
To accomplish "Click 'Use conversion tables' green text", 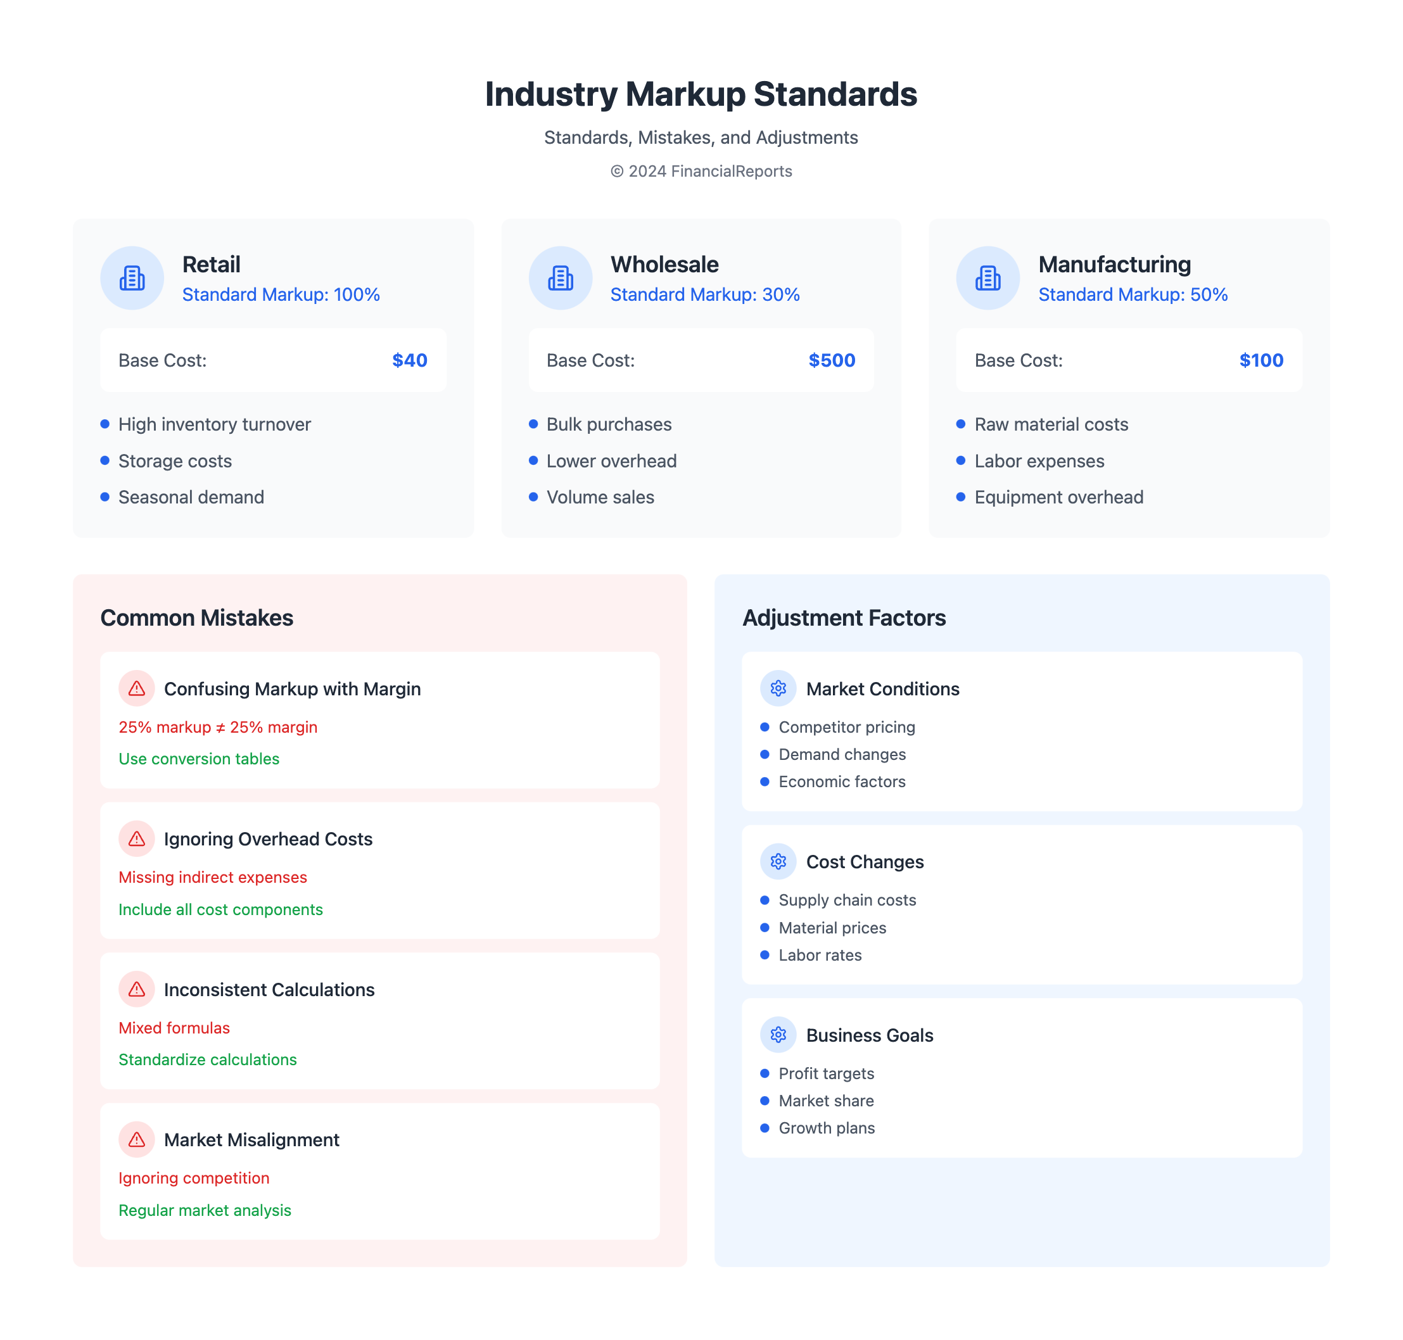I will point(199,759).
